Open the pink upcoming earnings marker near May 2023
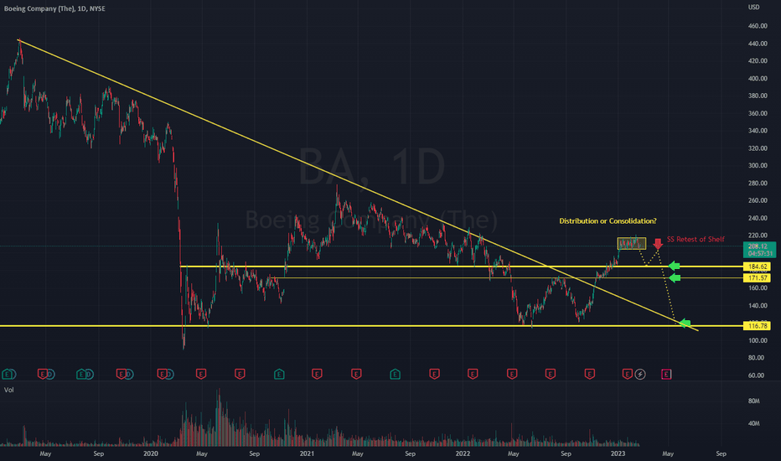Screen dimensions: 781x461 666,374
